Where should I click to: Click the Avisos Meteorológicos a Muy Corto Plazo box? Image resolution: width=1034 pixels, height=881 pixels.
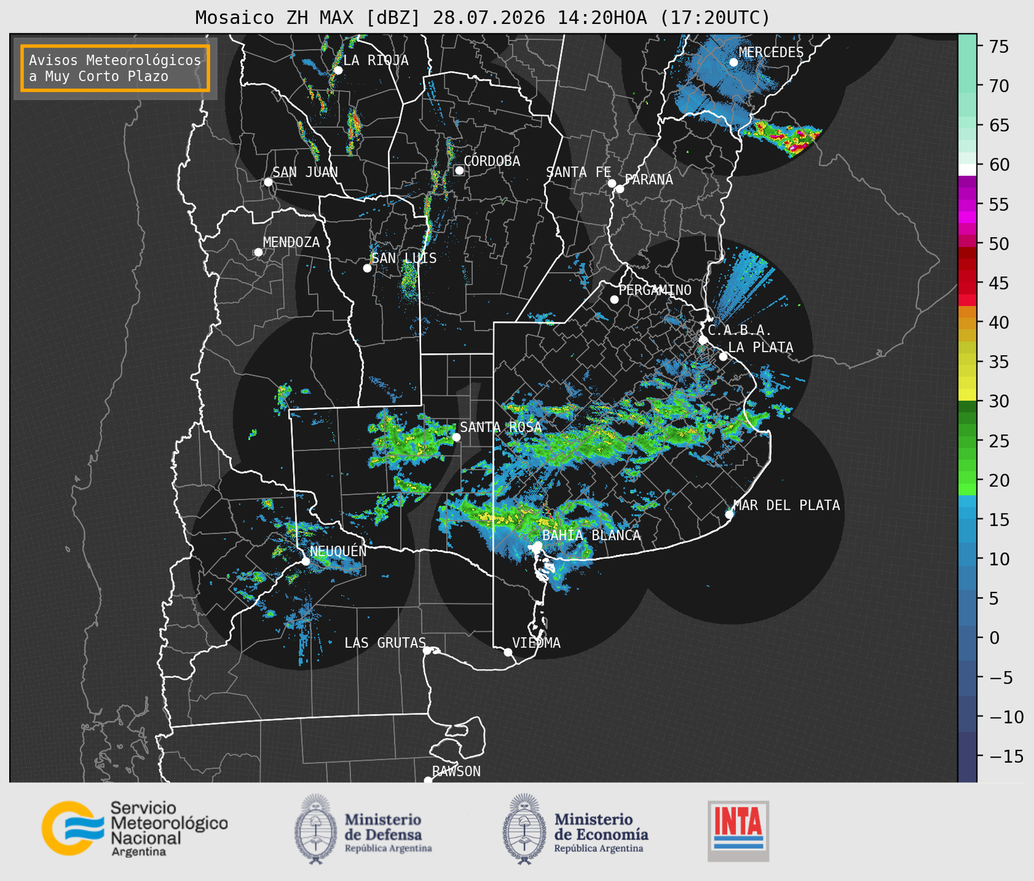115,68
